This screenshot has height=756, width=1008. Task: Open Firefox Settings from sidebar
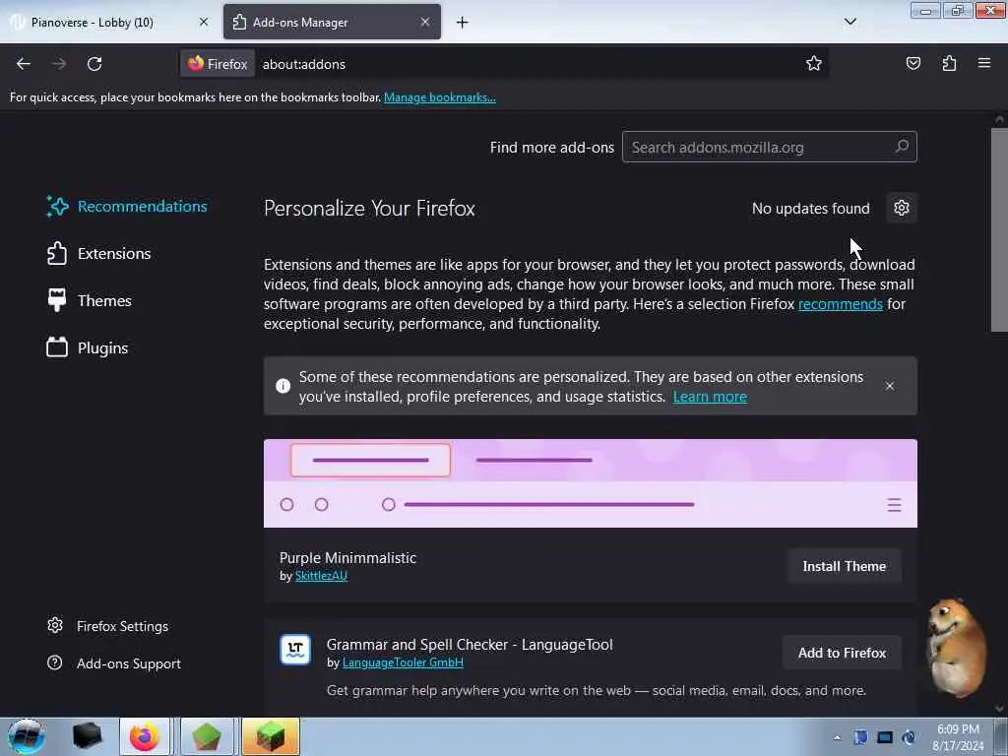(x=108, y=626)
